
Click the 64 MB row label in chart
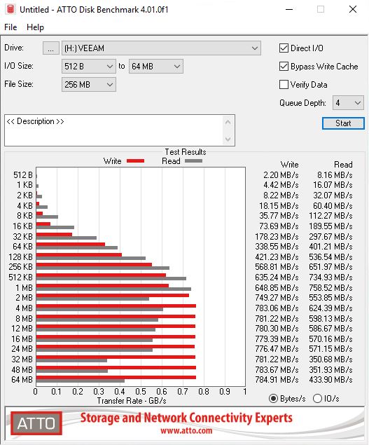click(x=22, y=380)
